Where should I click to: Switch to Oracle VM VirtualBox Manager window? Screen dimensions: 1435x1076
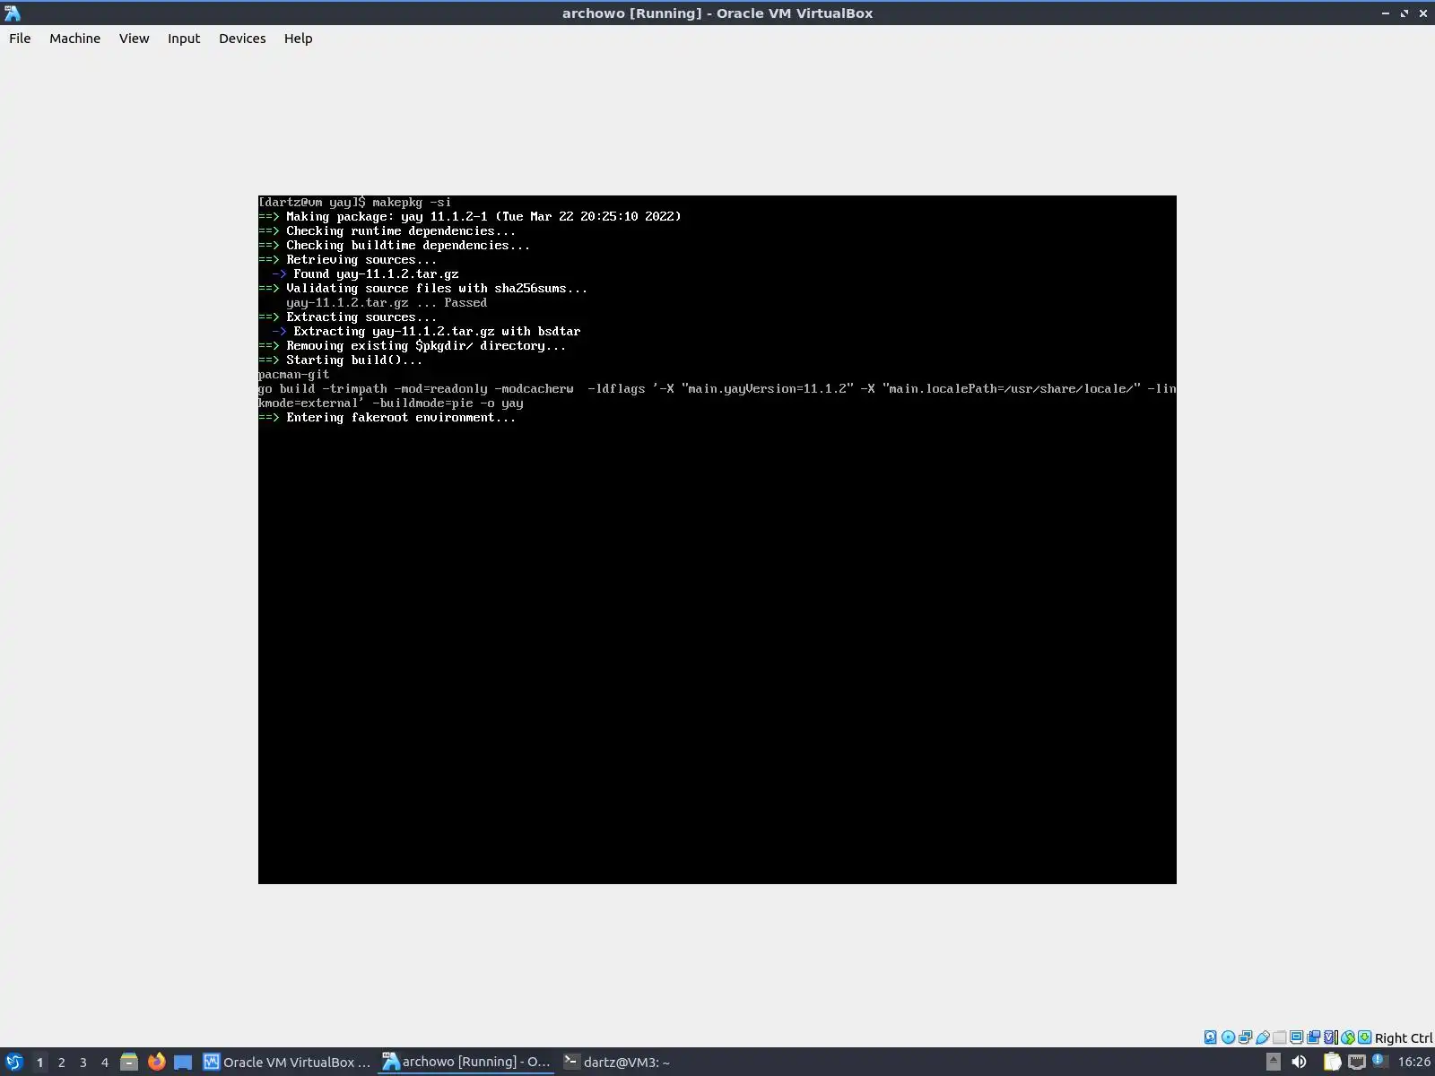pos(287,1063)
